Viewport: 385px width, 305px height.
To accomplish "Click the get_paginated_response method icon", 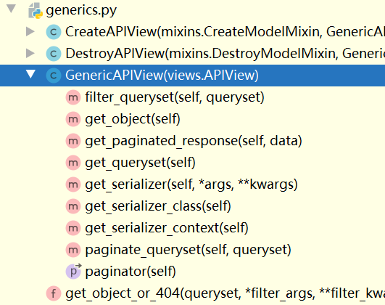I will pyautogui.click(x=73, y=141).
